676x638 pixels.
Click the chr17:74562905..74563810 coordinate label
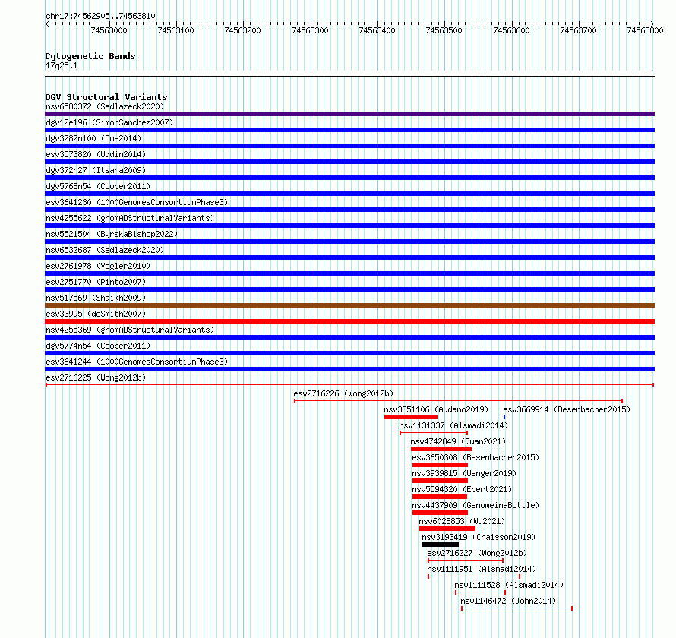pos(100,16)
